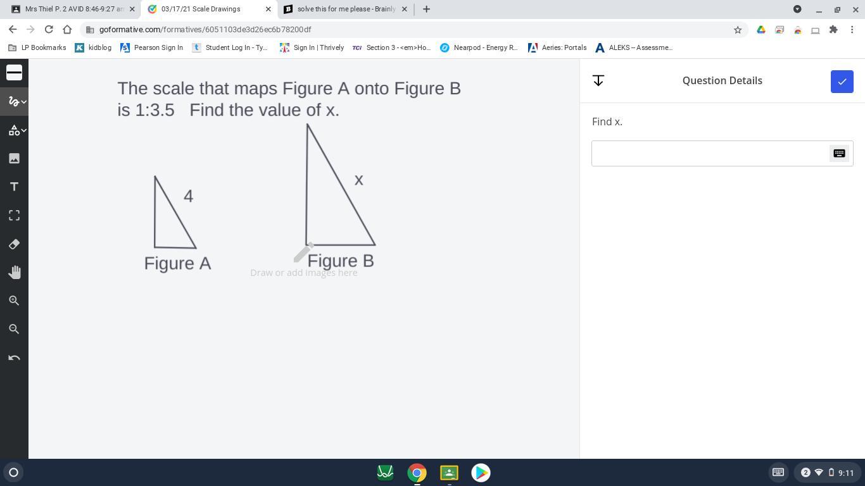Open the shapes tool in sidebar
Image resolution: width=865 pixels, height=486 pixels.
point(13,130)
